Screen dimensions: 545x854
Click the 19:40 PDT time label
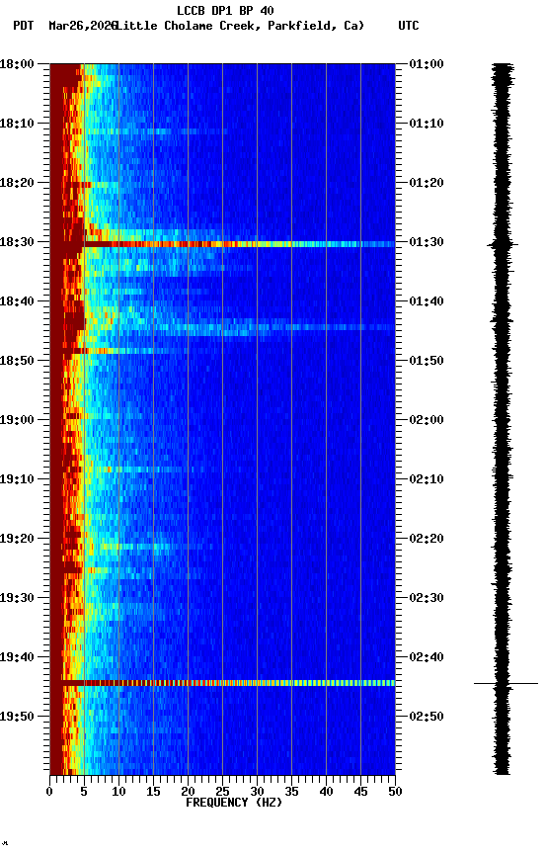(17, 657)
